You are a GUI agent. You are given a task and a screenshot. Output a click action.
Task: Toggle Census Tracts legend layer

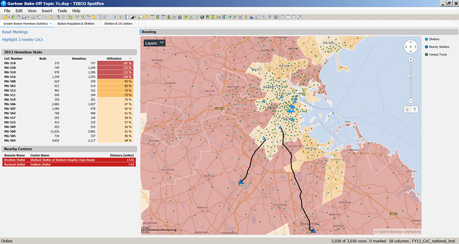436,54
